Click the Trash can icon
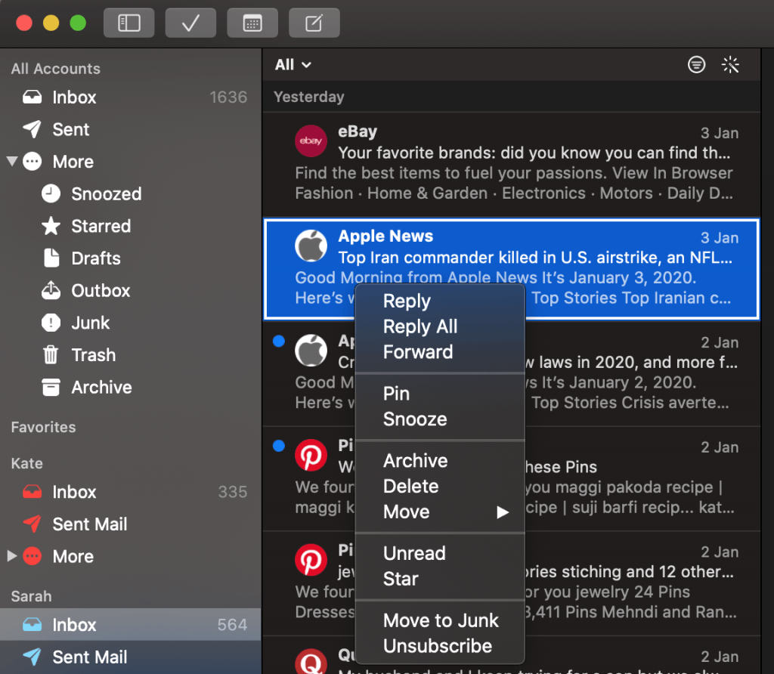The height and width of the screenshot is (674, 774). click(x=51, y=355)
